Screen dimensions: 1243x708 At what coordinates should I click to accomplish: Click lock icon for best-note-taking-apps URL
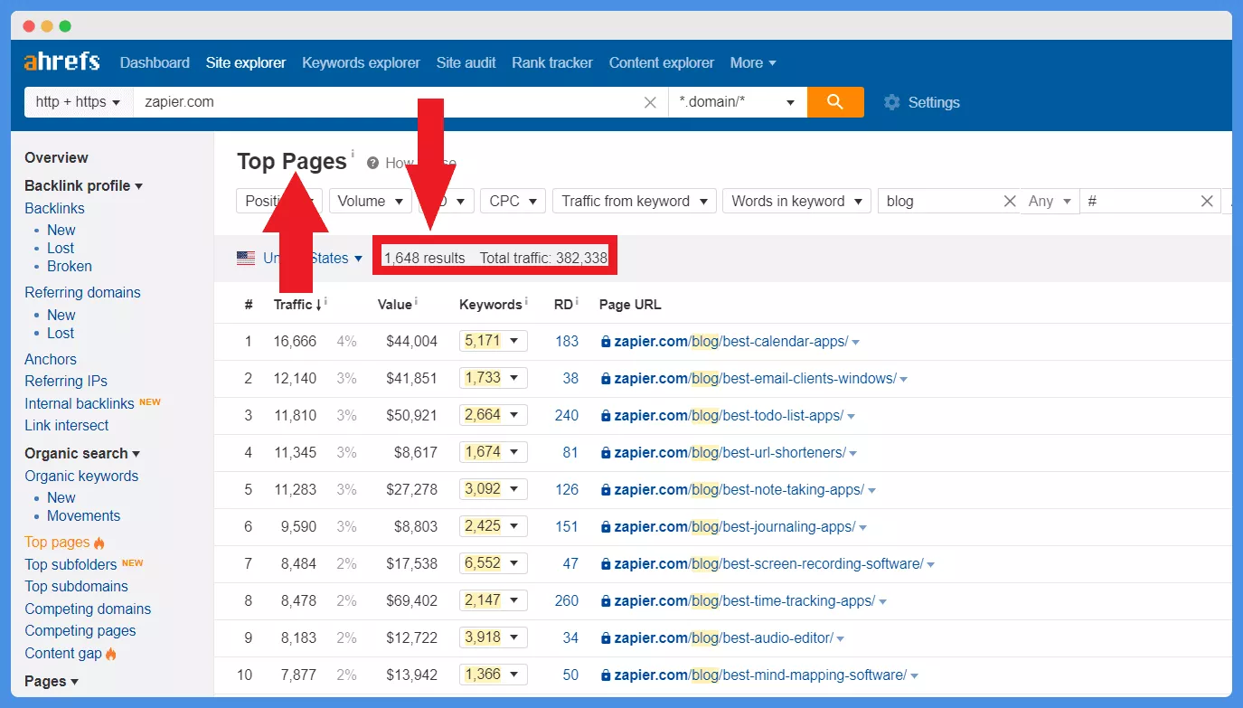(x=606, y=490)
